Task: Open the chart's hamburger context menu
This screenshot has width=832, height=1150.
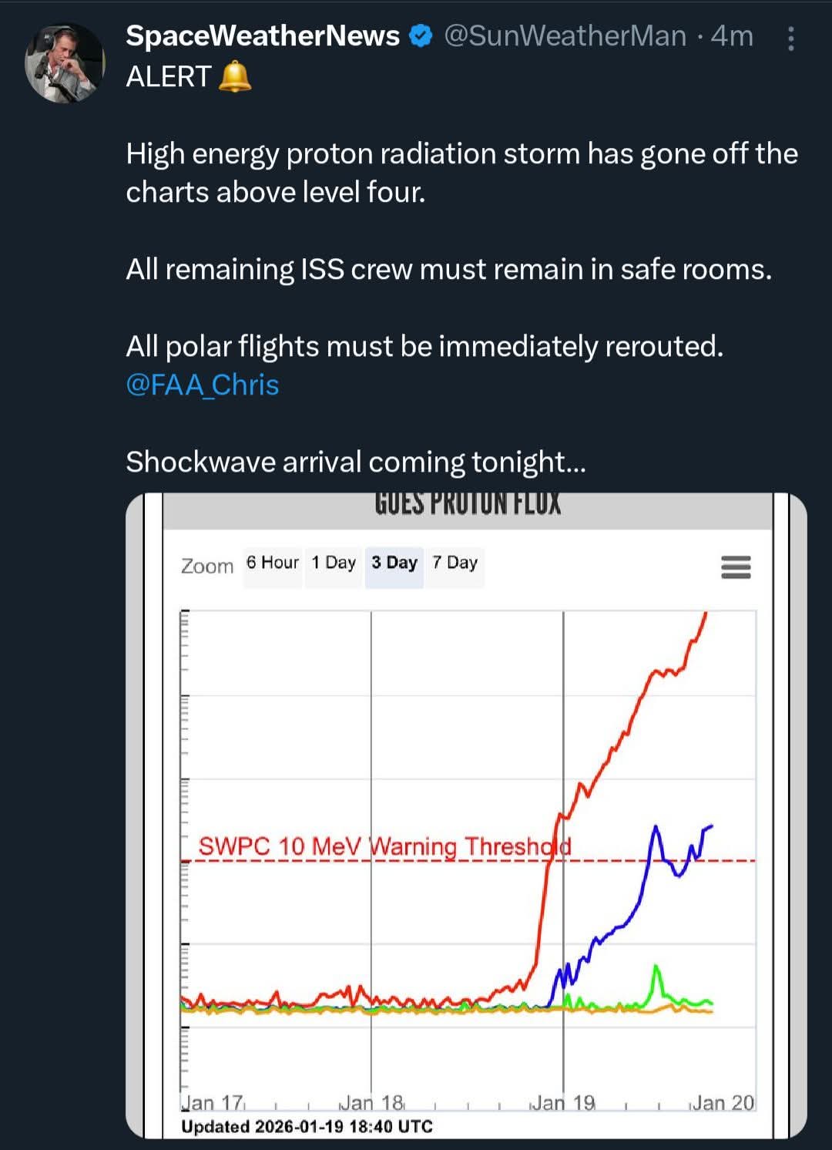Action: (736, 567)
